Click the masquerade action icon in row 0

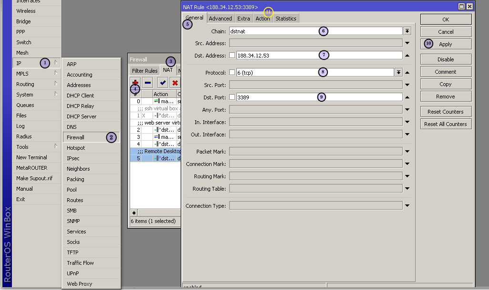pos(156,101)
